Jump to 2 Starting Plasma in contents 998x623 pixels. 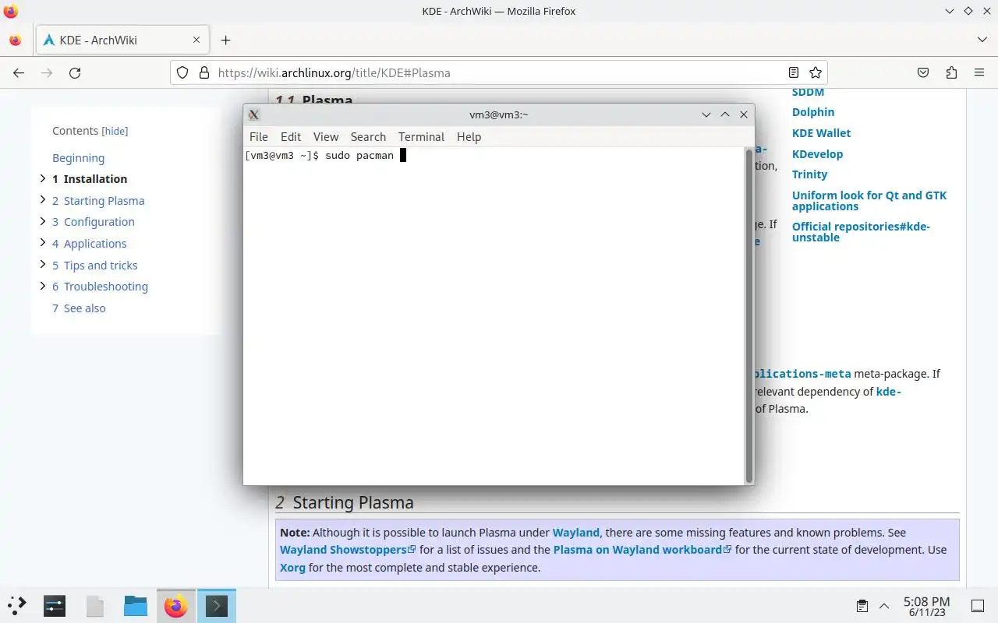tap(98, 200)
